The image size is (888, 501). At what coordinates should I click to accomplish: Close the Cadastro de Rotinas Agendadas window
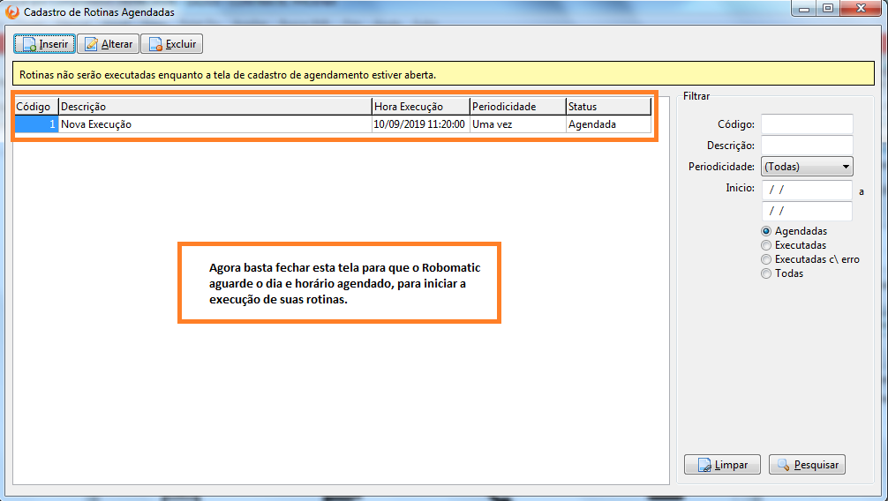coord(861,9)
